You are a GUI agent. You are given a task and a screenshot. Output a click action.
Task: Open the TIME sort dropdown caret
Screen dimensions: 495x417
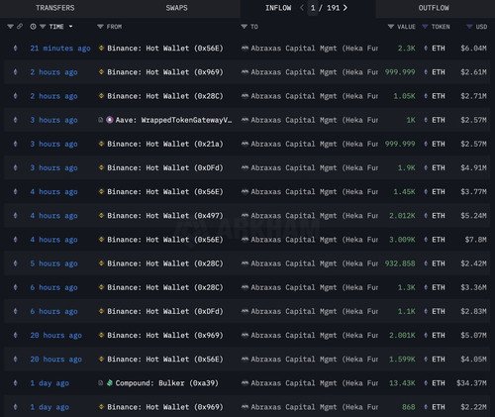[70, 27]
